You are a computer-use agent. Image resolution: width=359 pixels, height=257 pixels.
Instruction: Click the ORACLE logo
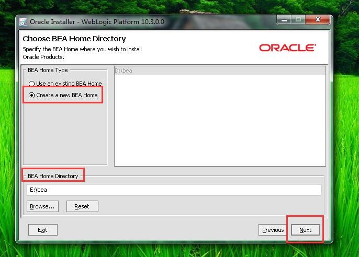287,48
